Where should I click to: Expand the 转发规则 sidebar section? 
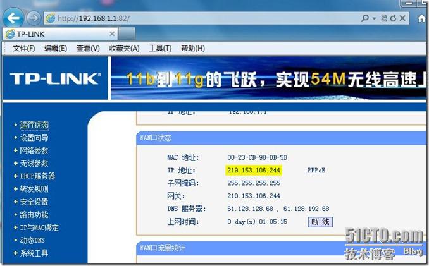click(x=34, y=189)
